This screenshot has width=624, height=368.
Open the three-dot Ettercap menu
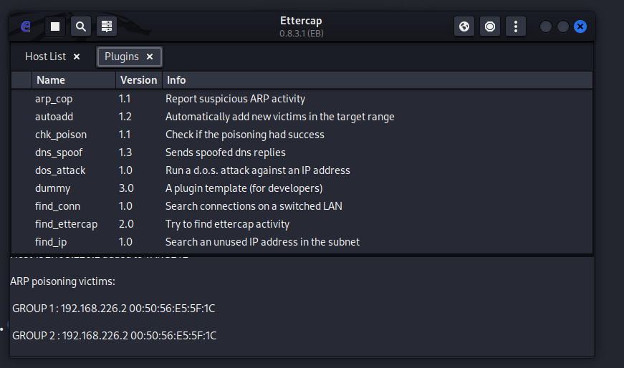[x=516, y=26]
